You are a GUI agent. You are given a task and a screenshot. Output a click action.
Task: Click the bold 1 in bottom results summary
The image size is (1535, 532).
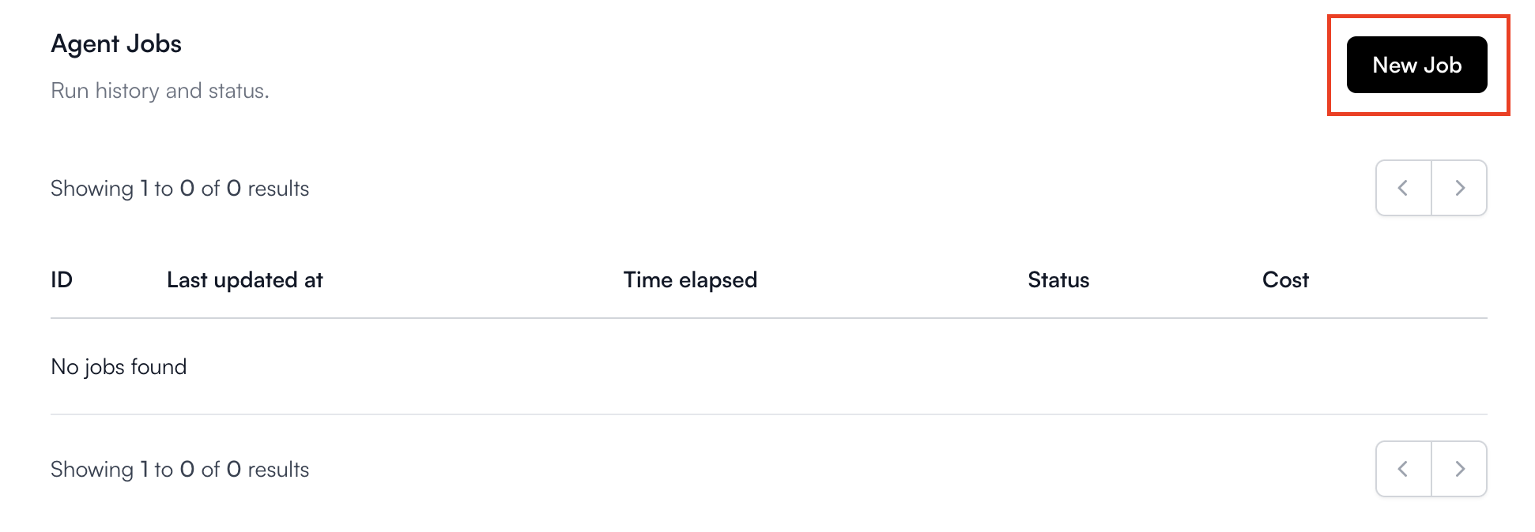point(144,470)
